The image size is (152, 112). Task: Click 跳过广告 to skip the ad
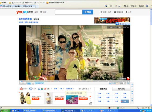point(126,27)
